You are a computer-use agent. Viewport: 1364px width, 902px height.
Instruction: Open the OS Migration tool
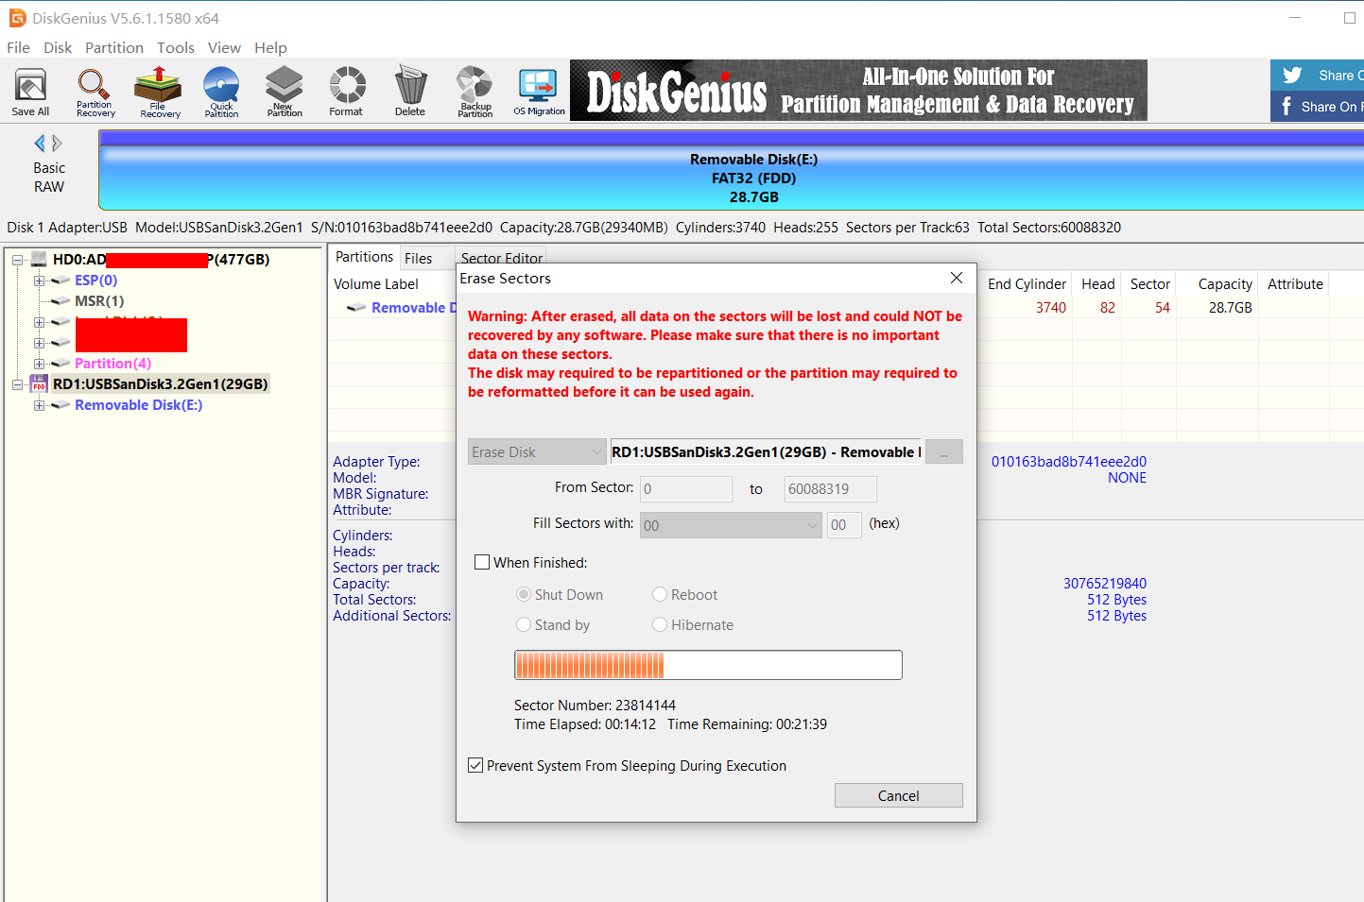pyautogui.click(x=539, y=92)
